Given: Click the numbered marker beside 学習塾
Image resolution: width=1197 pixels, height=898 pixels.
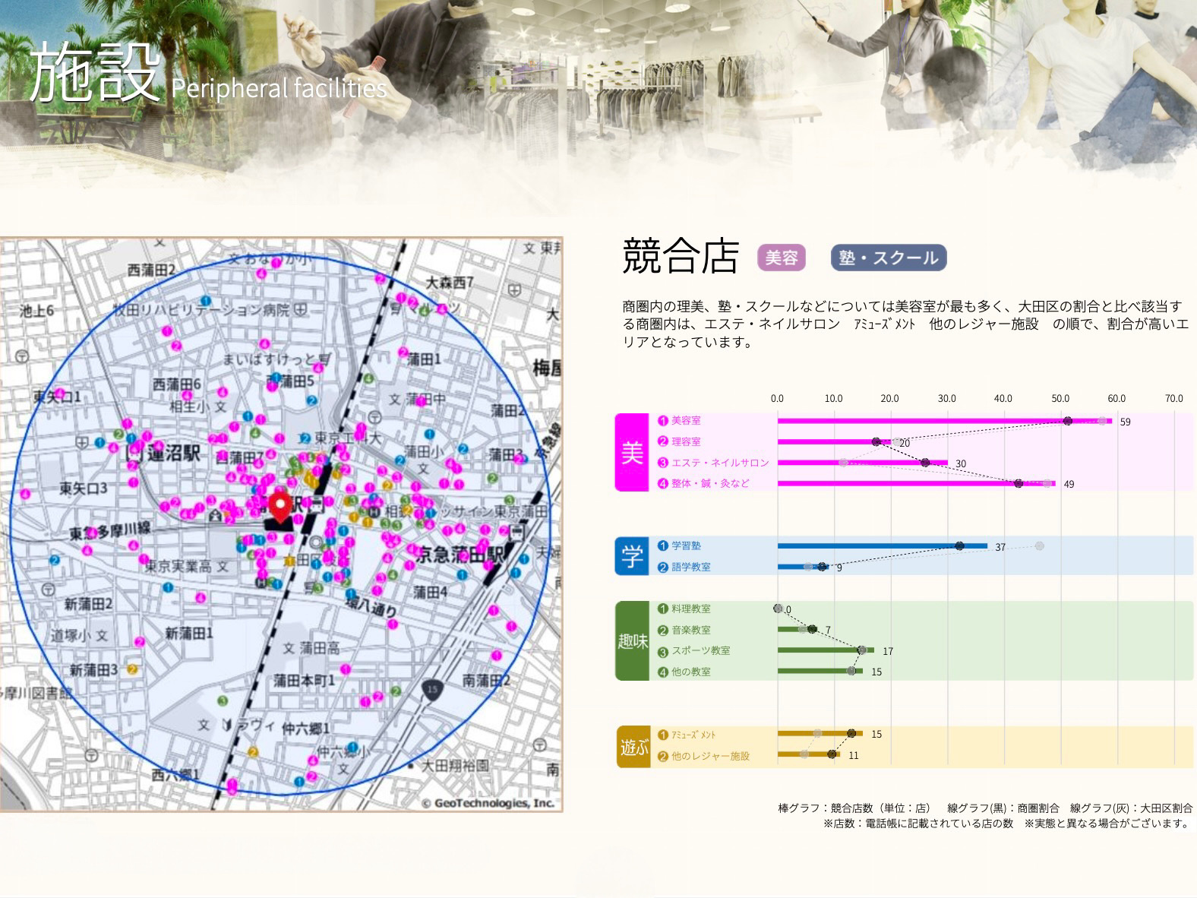Looking at the screenshot, I should tap(662, 546).
